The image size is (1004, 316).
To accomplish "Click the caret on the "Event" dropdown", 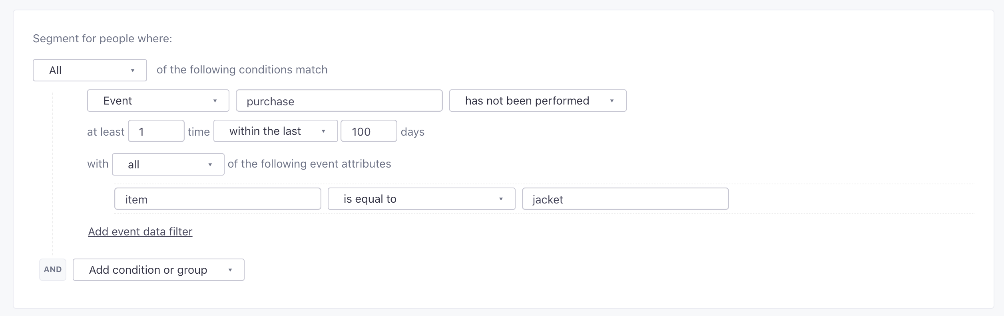I will click(216, 101).
